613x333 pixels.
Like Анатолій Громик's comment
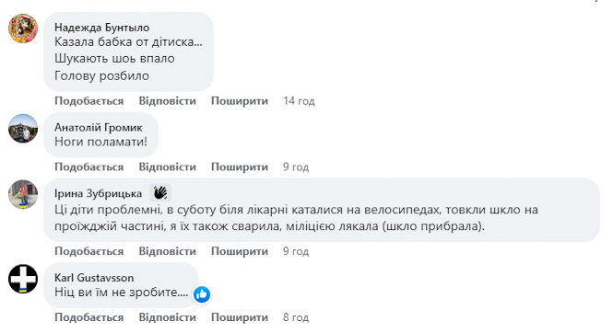pos(89,166)
